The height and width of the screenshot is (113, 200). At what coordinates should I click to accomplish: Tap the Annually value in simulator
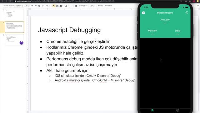point(165,23)
